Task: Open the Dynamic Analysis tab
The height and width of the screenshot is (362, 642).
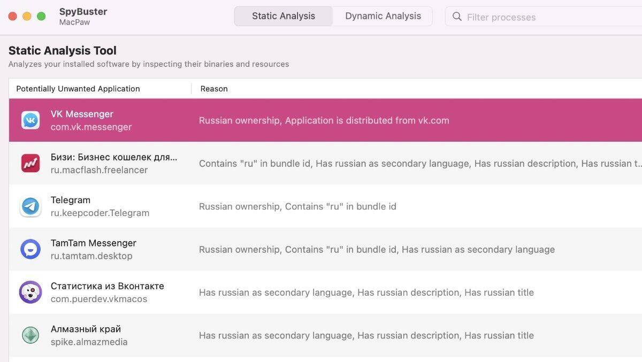Action: pos(383,16)
